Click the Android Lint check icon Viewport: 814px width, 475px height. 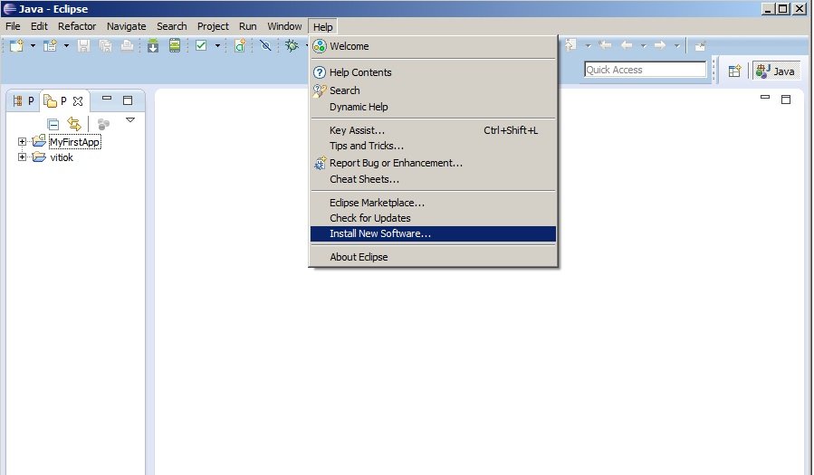[201, 45]
